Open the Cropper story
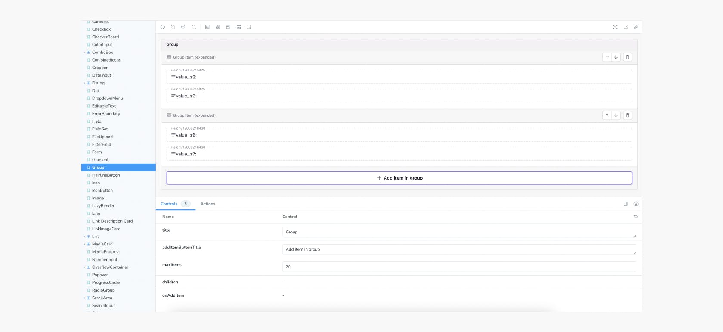 click(x=100, y=68)
